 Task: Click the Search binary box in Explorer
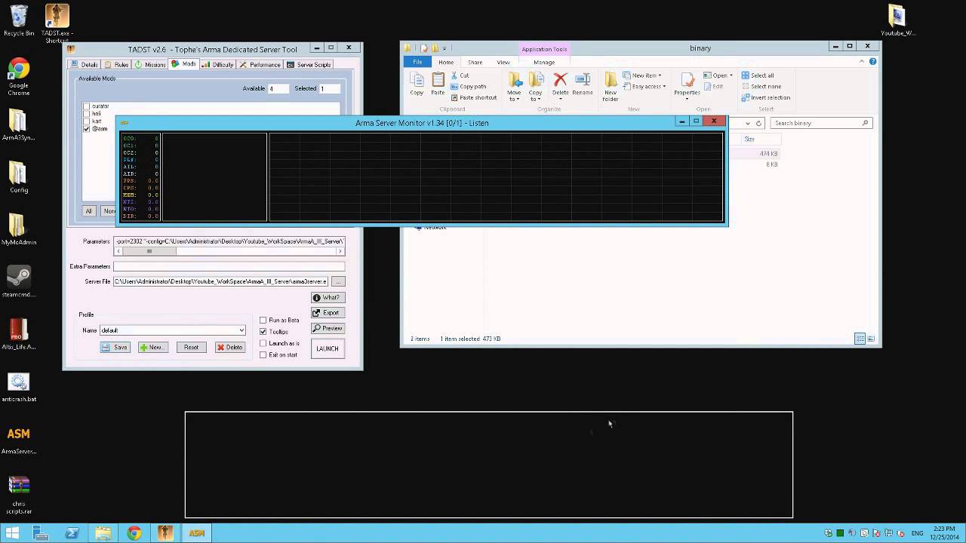tap(821, 123)
